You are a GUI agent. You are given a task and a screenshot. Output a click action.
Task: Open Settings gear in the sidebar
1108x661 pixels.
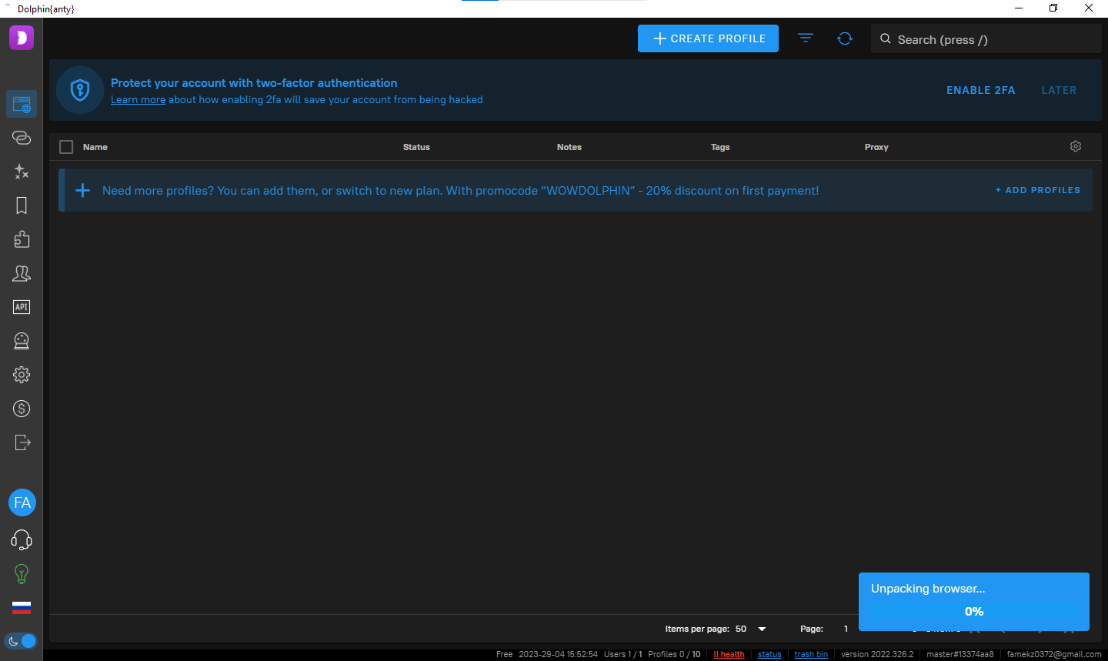(22, 375)
